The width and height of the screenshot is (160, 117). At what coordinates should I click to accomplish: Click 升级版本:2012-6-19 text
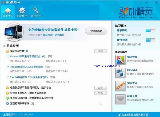[x=57, y=71]
